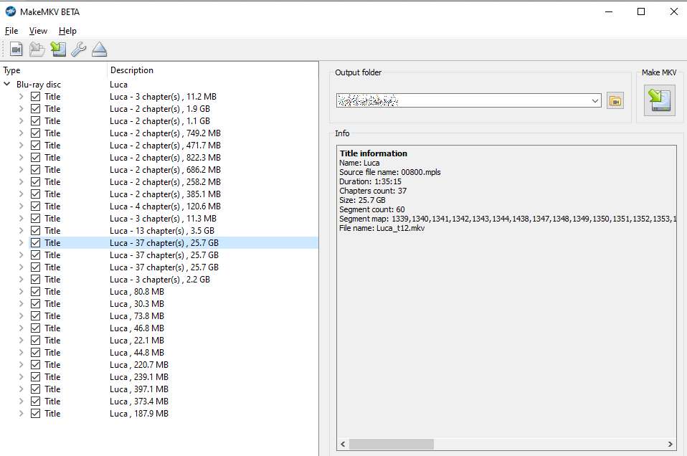
Task: Select the highlighted 37 chapter(s) title row
Action: (x=174, y=242)
